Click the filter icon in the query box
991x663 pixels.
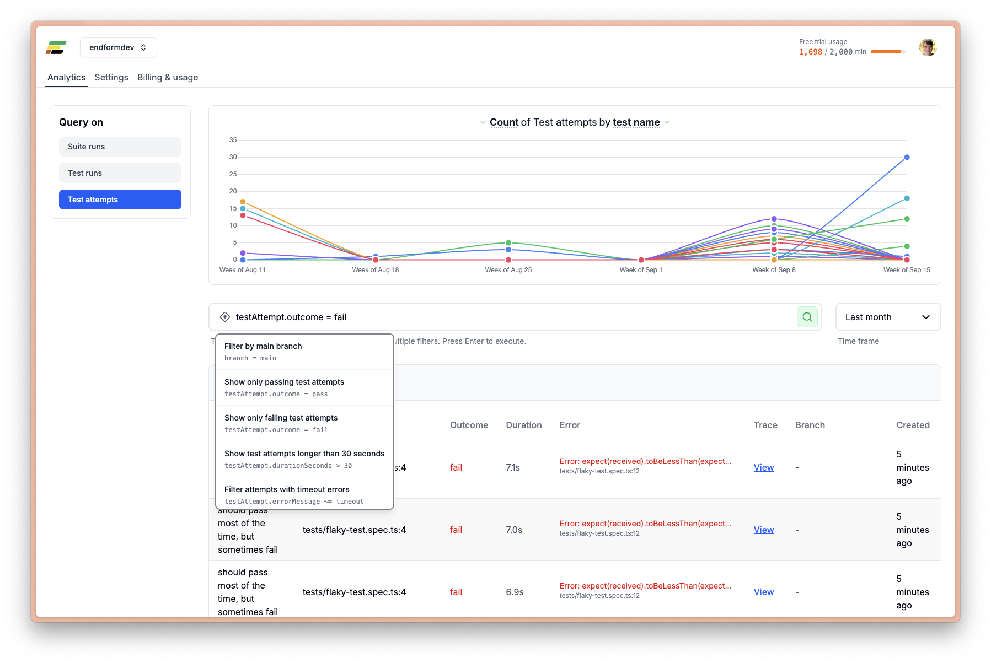(225, 317)
